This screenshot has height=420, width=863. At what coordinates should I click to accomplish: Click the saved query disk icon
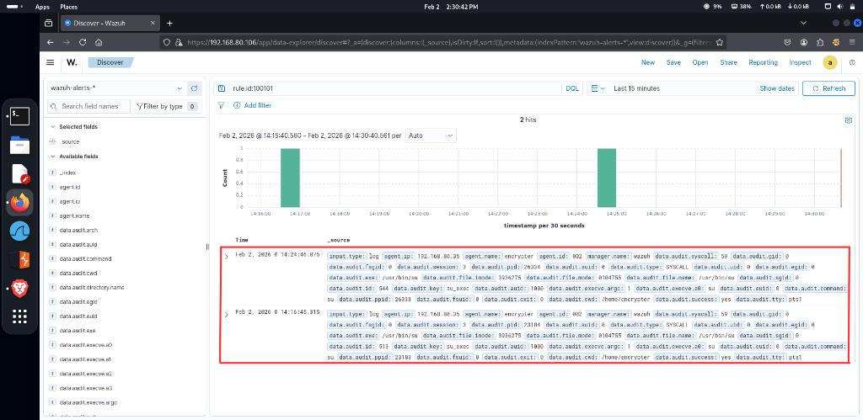tap(222, 88)
